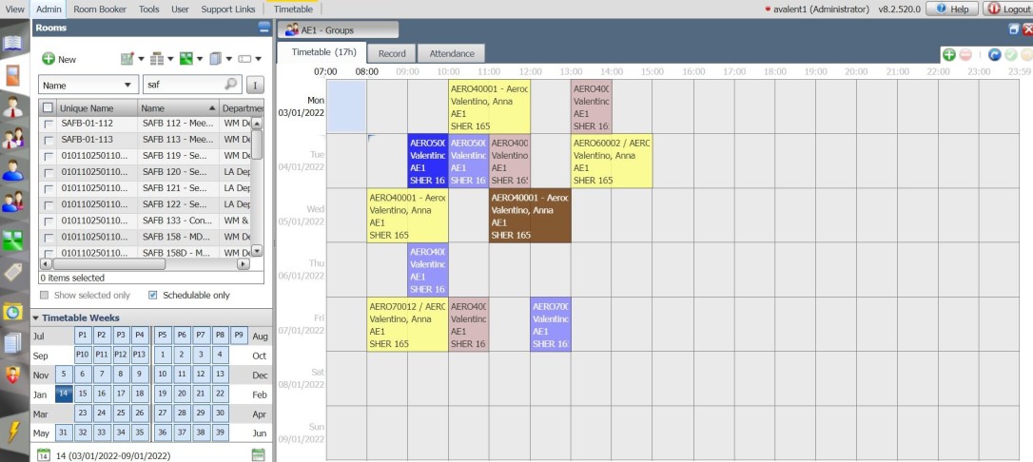Click the calendar icon beside week 14 date range

coord(258,455)
